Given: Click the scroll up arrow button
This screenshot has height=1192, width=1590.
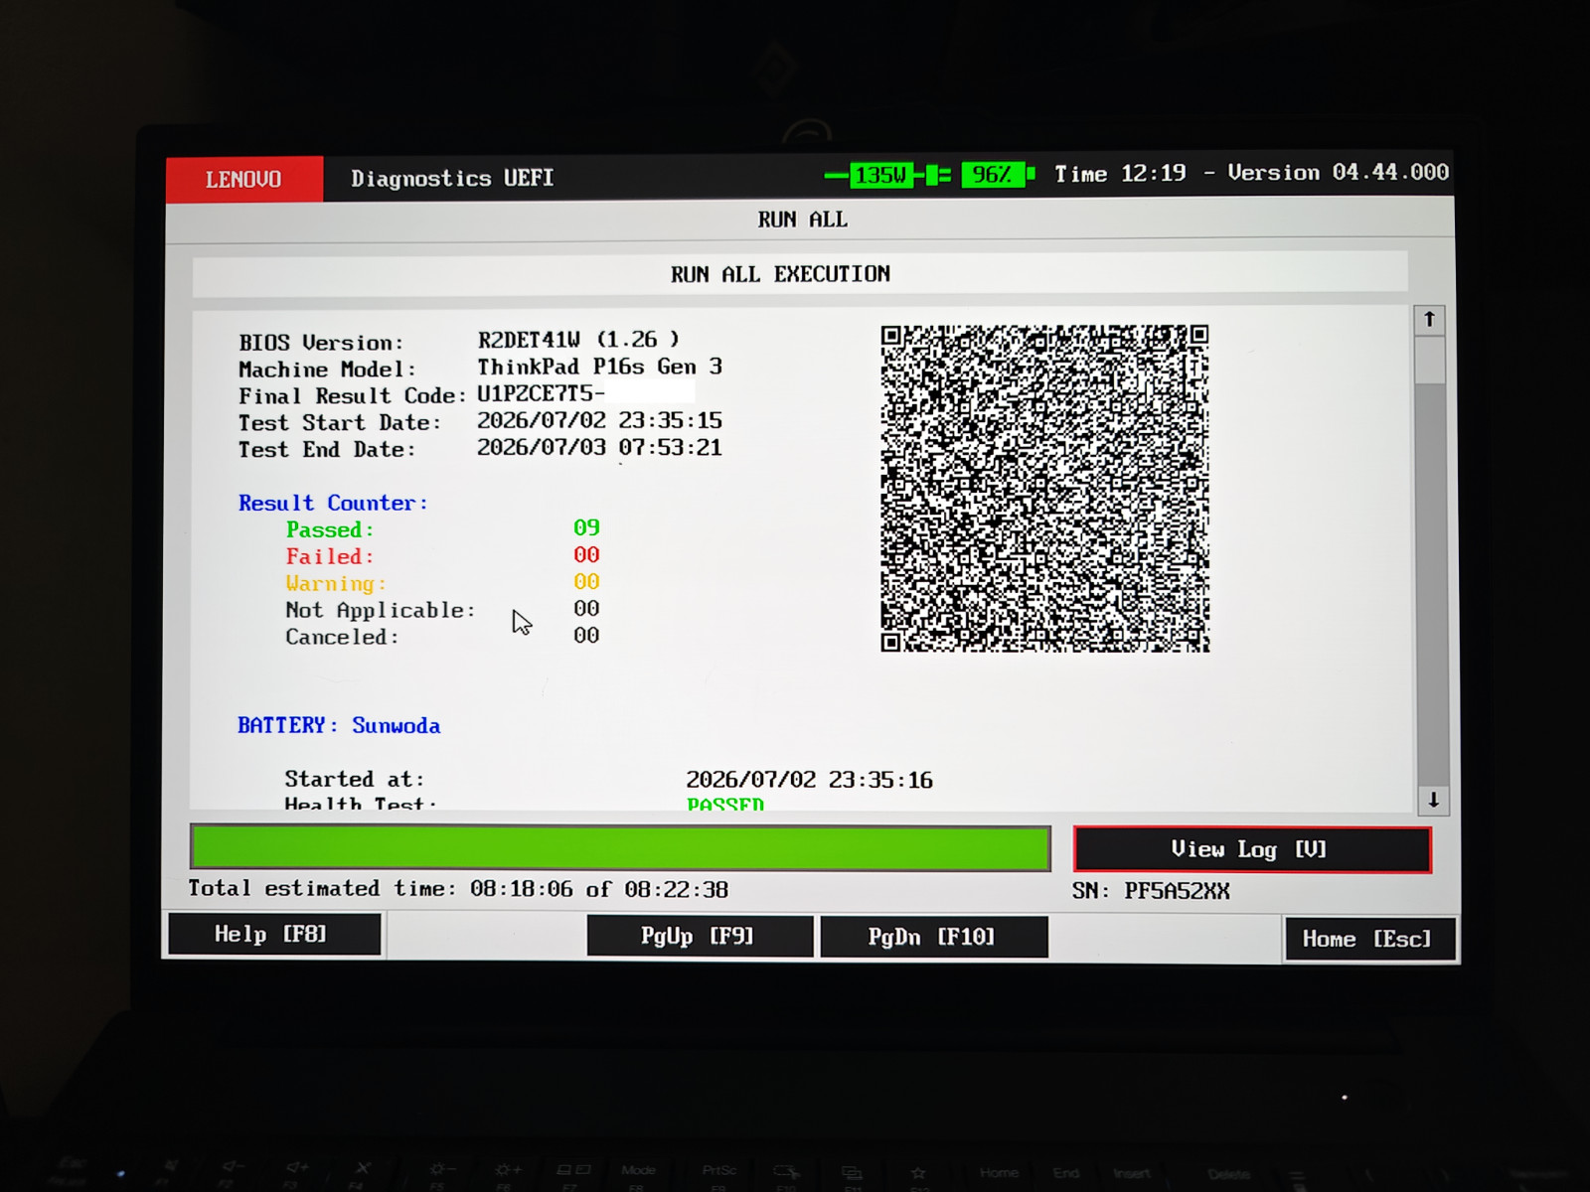Looking at the screenshot, I should pos(1429,320).
